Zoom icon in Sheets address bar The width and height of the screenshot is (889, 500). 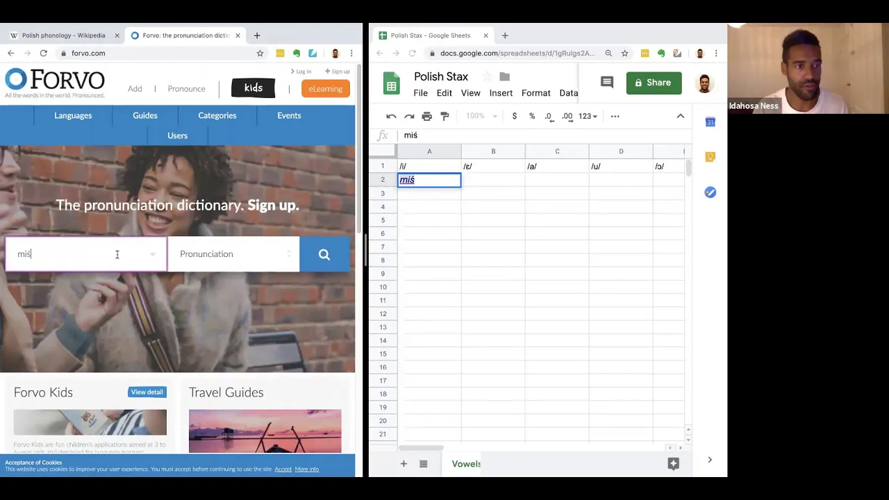608,53
